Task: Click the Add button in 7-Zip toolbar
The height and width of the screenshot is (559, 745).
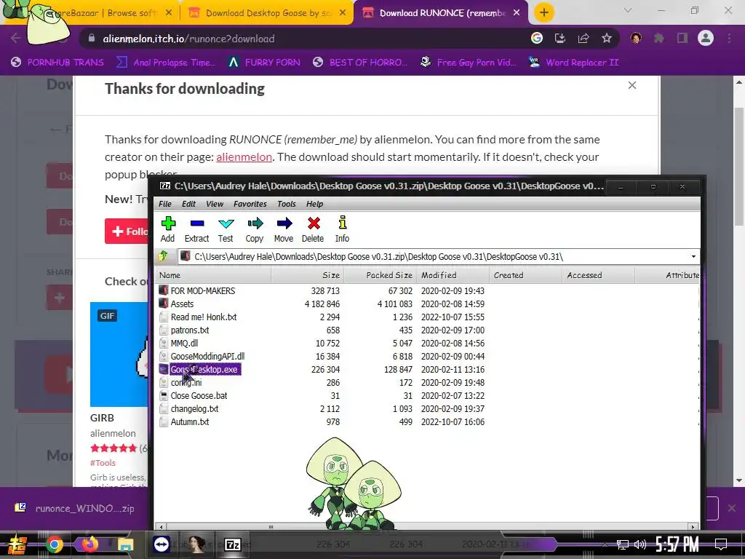Action: click(x=168, y=229)
